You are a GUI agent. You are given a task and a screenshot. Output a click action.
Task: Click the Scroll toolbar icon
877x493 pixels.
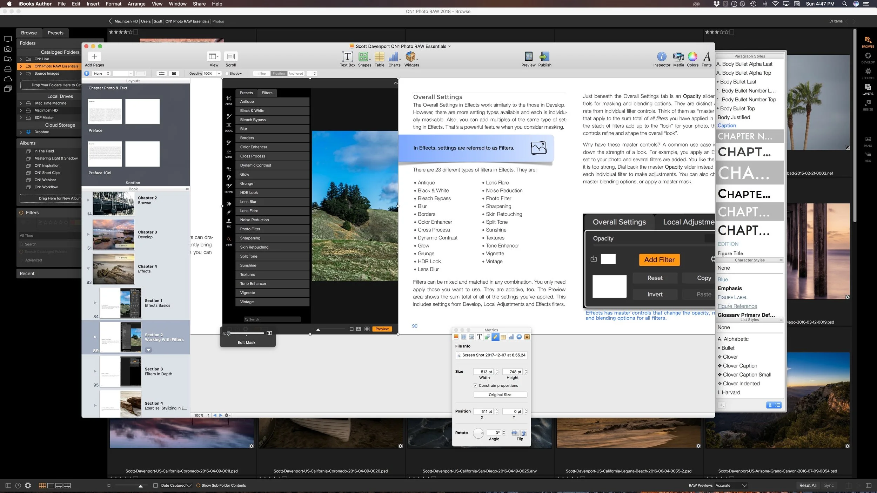(230, 56)
